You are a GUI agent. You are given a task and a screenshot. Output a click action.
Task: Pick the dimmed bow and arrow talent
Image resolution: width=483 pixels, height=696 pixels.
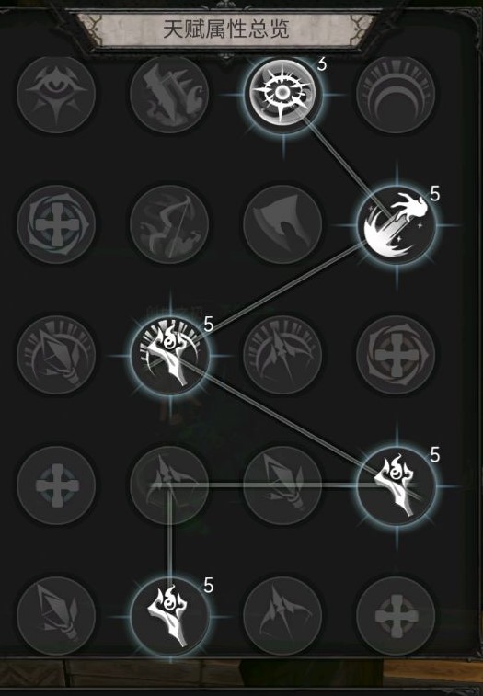tap(169, 224)
